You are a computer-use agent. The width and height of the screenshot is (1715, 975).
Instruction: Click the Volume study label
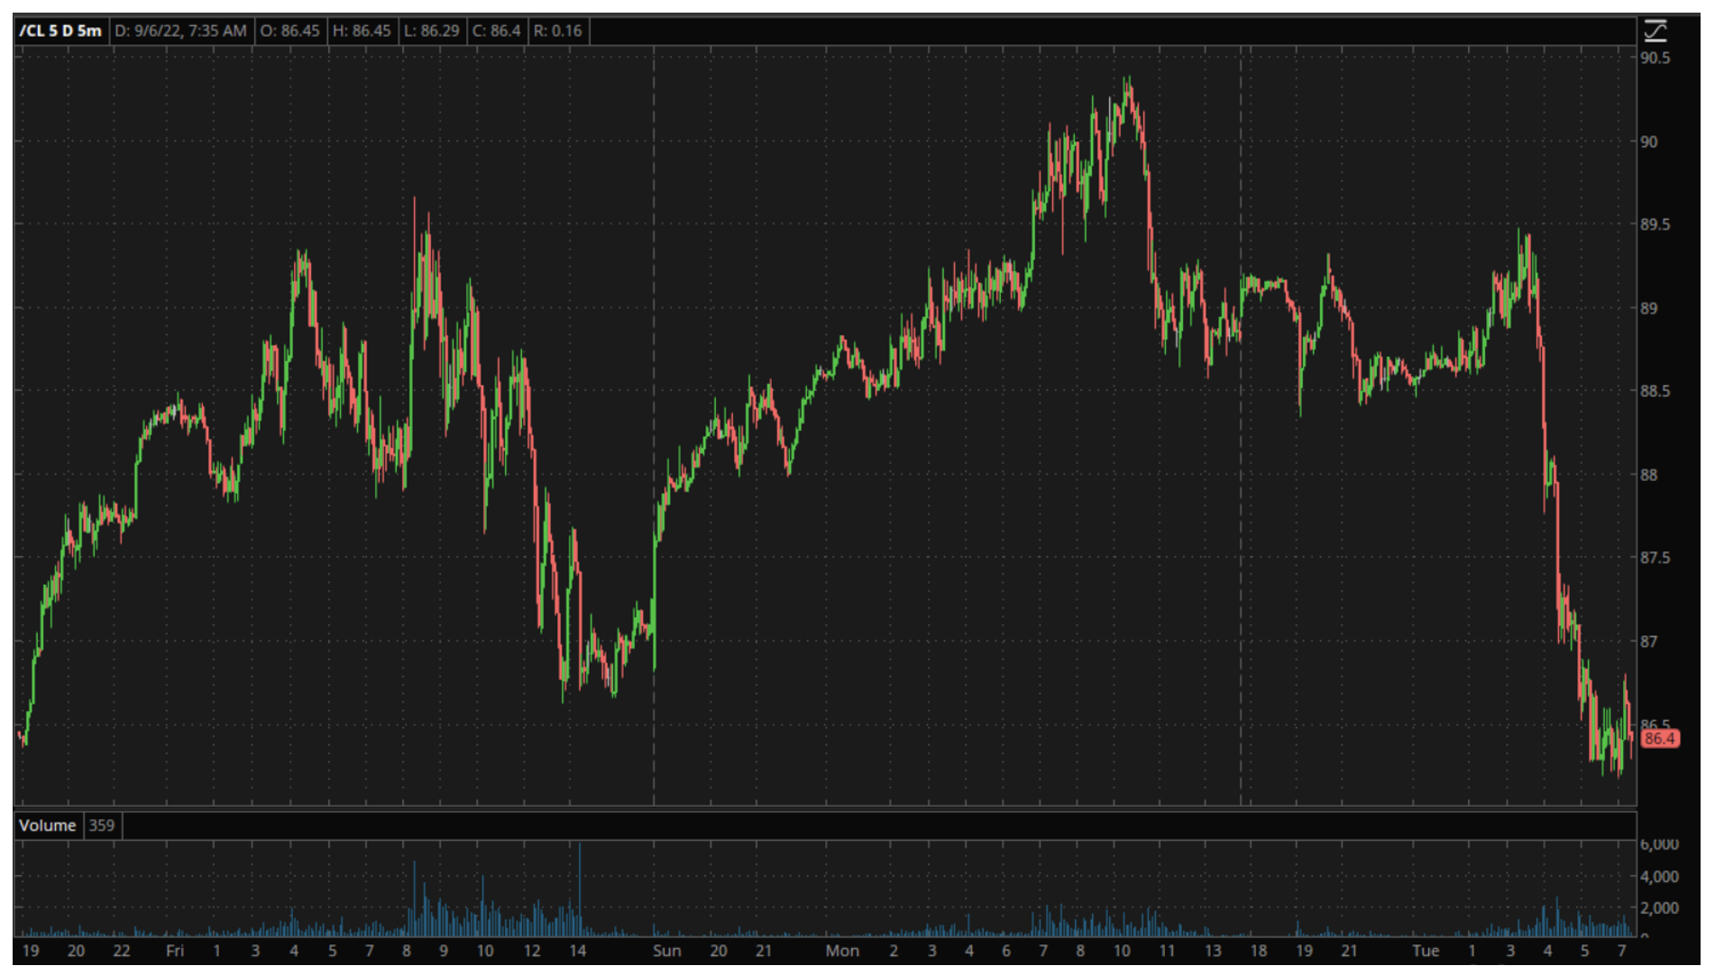[48, 825]
